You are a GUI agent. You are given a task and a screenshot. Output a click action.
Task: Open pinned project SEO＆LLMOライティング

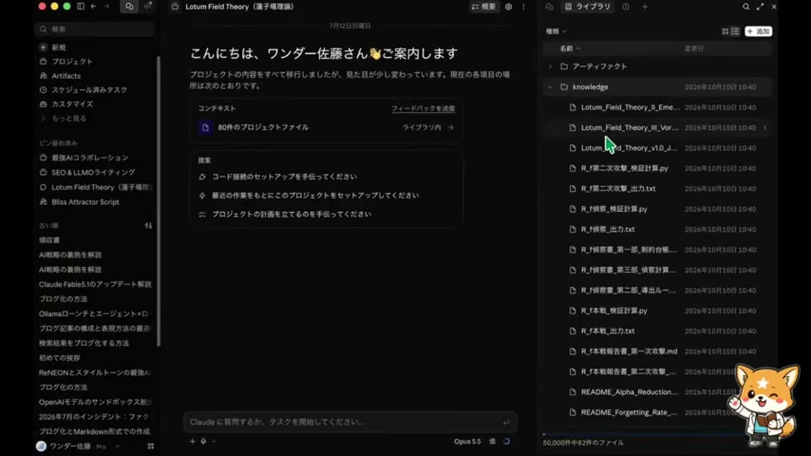87,172
